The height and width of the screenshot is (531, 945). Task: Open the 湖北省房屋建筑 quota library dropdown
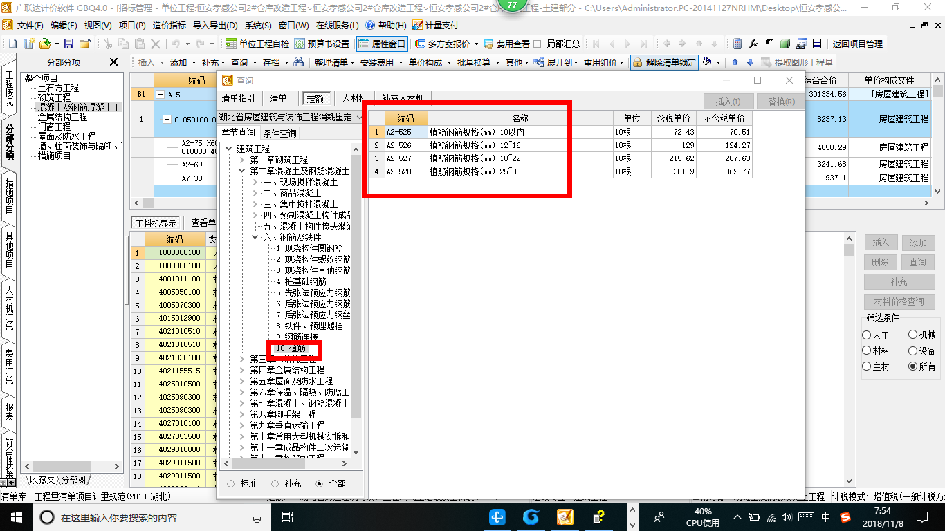pos(359,118)
